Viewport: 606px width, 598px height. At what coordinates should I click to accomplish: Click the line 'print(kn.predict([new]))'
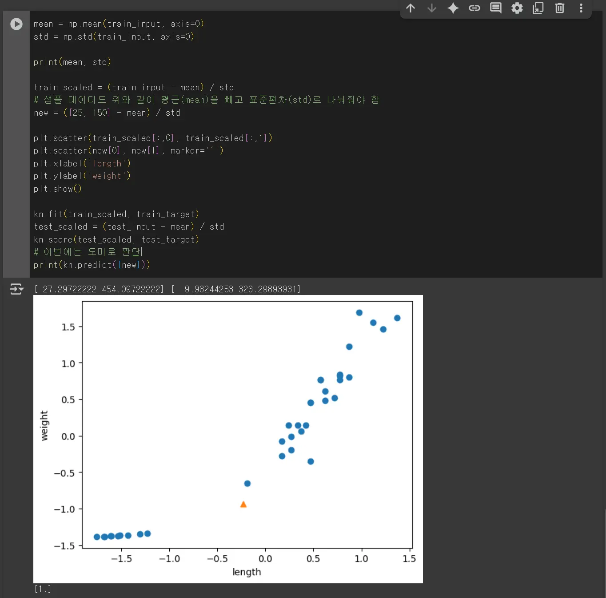[x=92, y=265]
